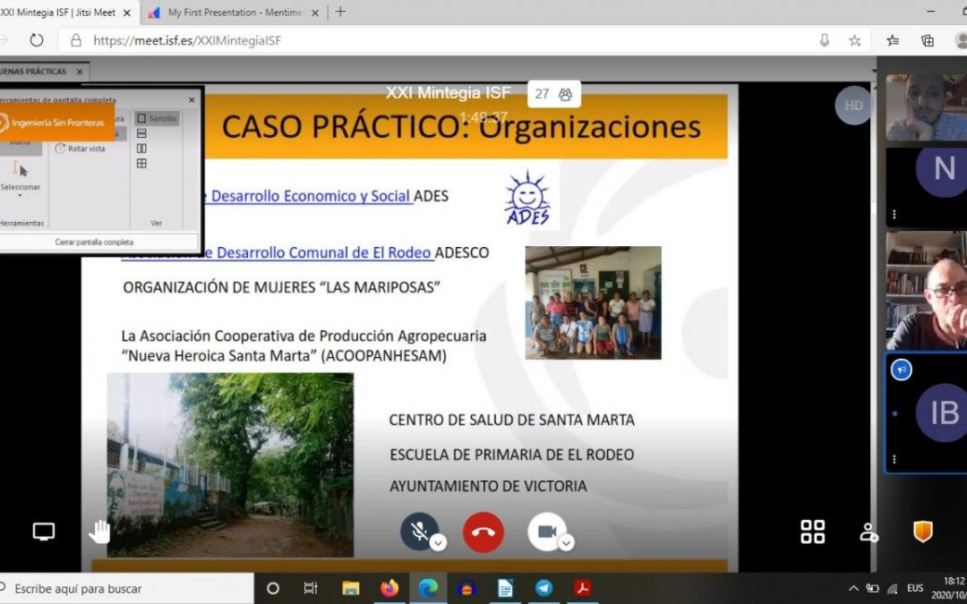This screenshot has height=604, width=967.
Task: Add this page to browser favorites
Action: 855,40
